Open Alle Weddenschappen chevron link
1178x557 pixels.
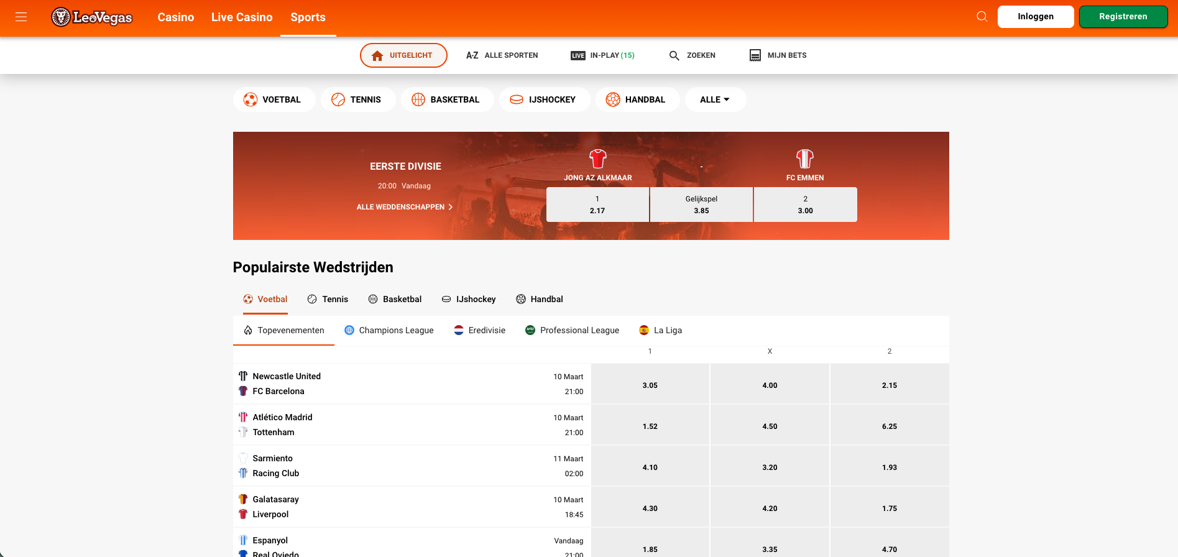pyautogui.click(x=405, y=207)
